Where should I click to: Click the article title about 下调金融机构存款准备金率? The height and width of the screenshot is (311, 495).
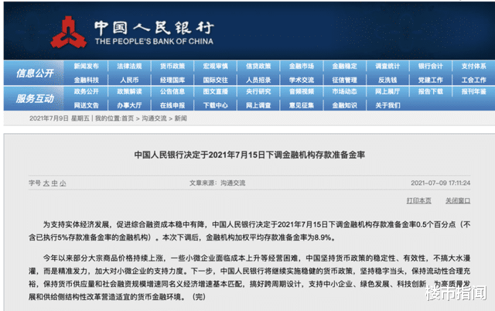[249, 155]
